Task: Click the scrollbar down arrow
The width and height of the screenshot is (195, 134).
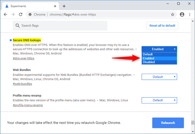Action: 193,132
